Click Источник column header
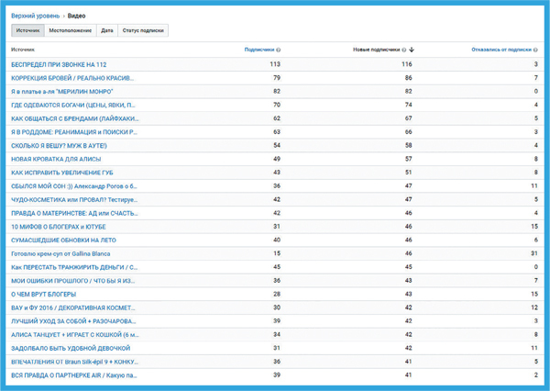Image resolution: width=550 pixels, height=391 pixels. (25, 50)
